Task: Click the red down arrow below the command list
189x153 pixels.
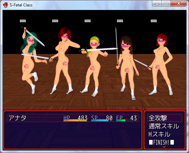Action: pos(164,147)
